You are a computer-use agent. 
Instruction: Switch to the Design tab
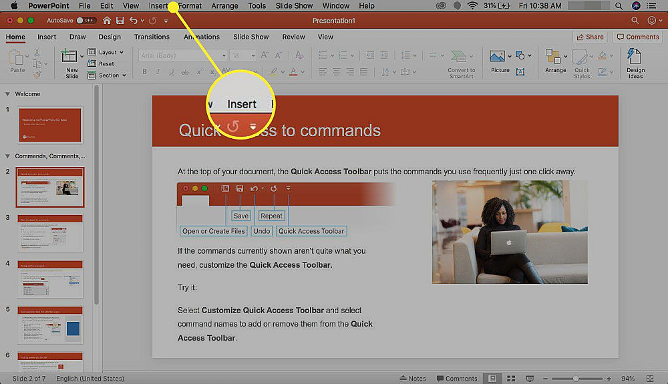(110, 37)
